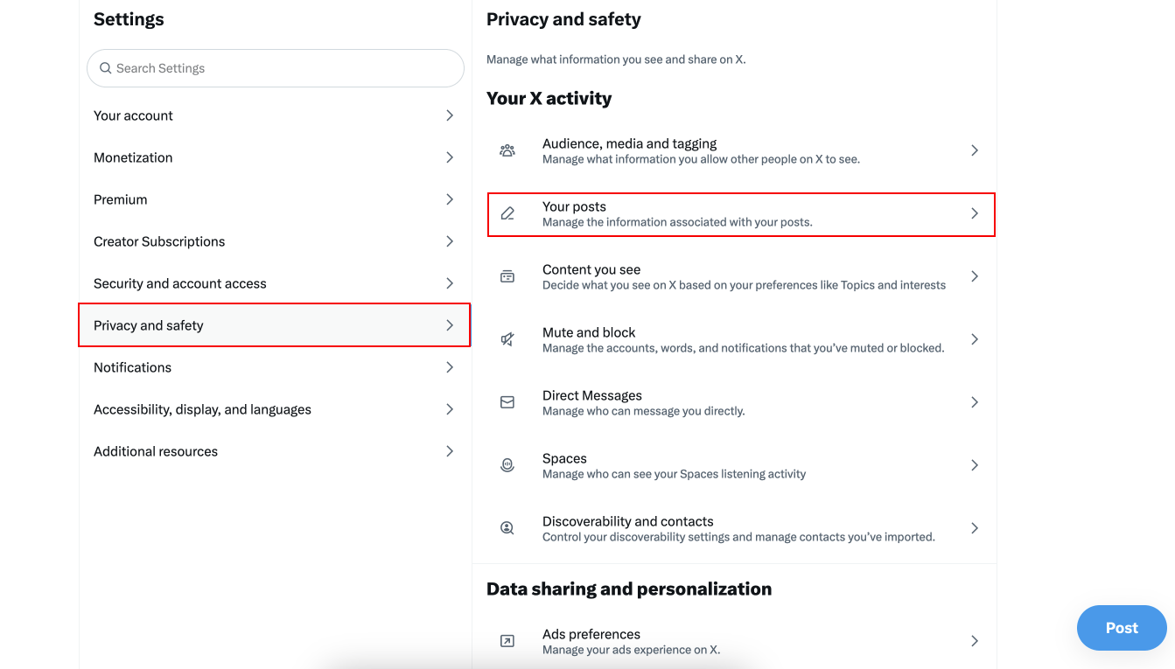The image size is (1175, 669).
Task: Select the pencil icon for Your posts
Action: 507,213
